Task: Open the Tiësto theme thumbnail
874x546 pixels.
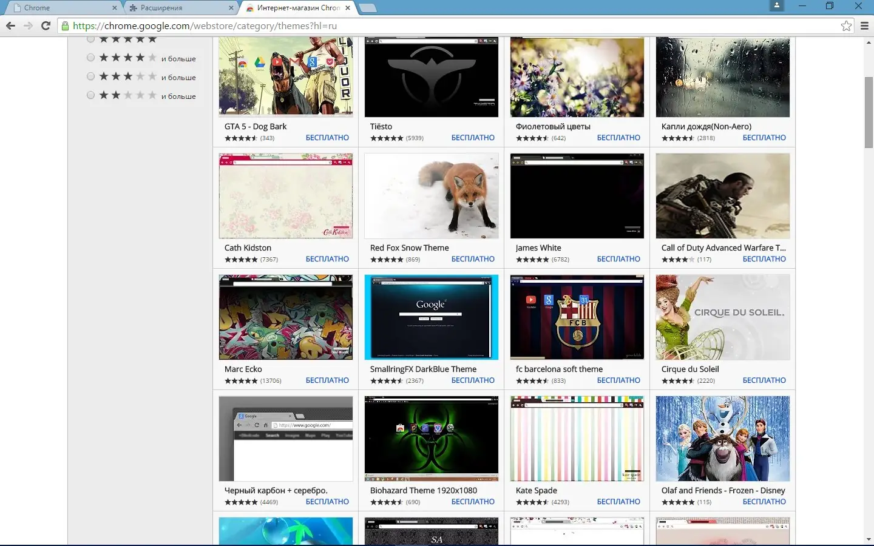Action: tap(432, 77)
